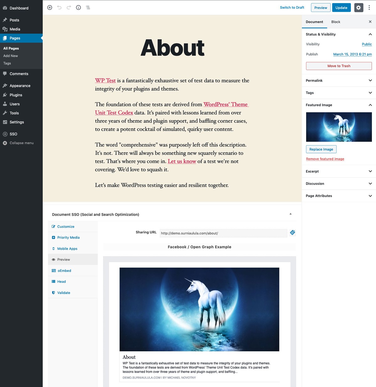The height and width of the screenshot is (387, 376).
Task: Click the oEmbed card icon
Action: coord(54,271)
